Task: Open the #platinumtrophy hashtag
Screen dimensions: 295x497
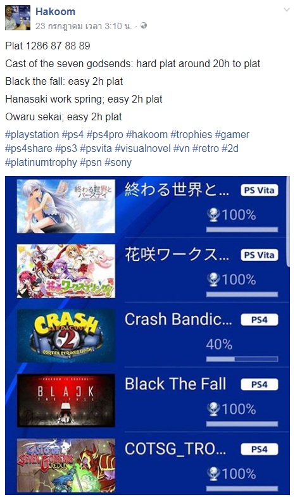Action: 41,162
